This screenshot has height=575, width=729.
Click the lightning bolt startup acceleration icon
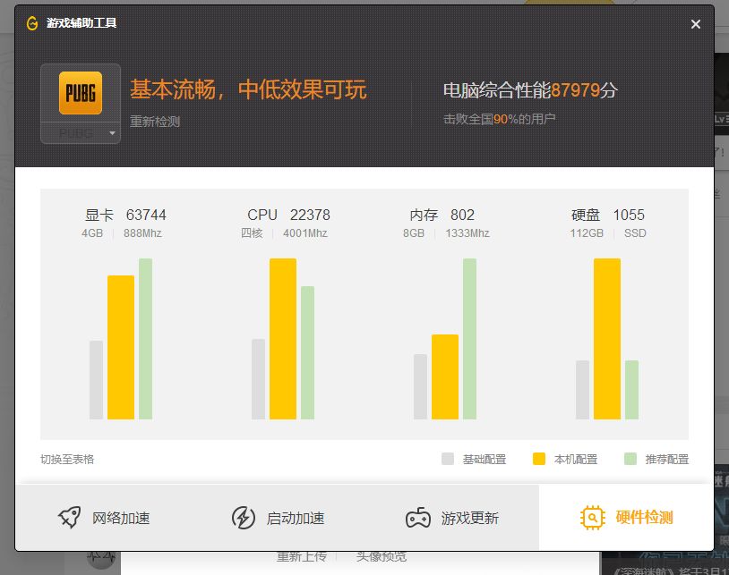point(244,518)
